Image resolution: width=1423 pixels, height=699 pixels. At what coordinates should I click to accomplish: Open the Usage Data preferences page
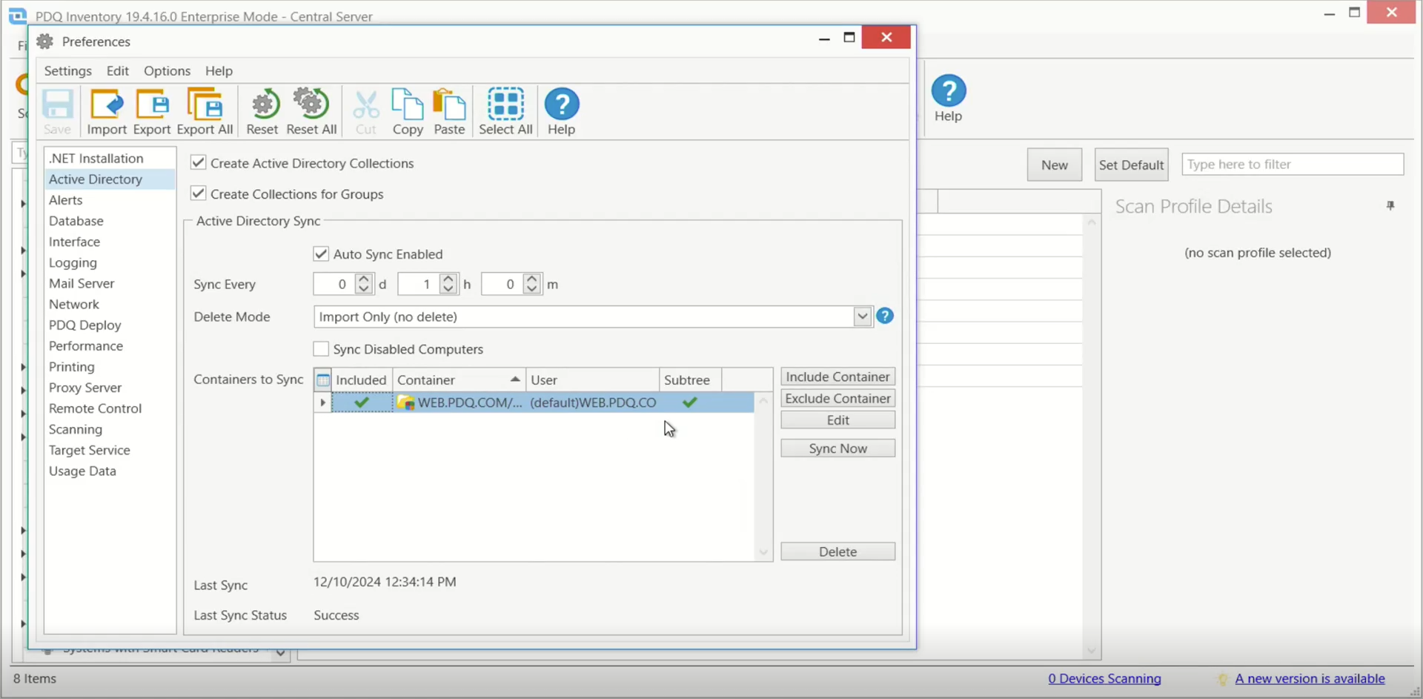pyautogui.click(x=110, y=471)
